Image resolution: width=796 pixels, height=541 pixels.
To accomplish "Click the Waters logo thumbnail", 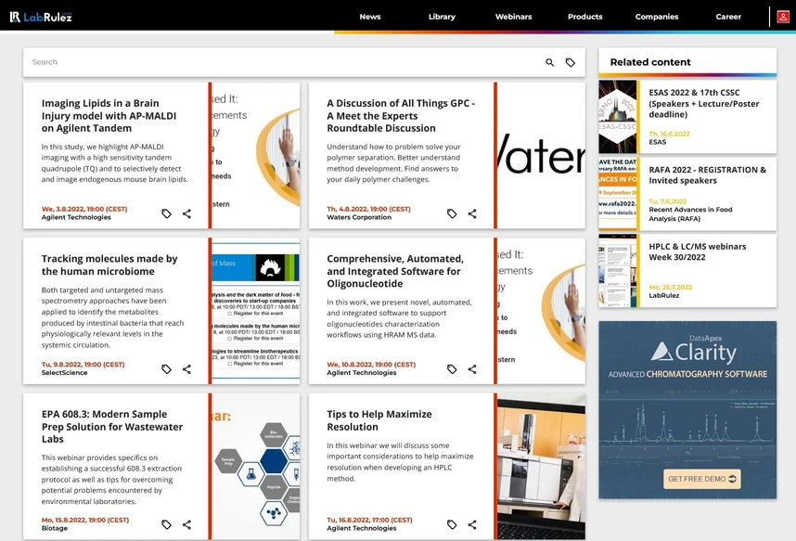I will tap(541, 156).
